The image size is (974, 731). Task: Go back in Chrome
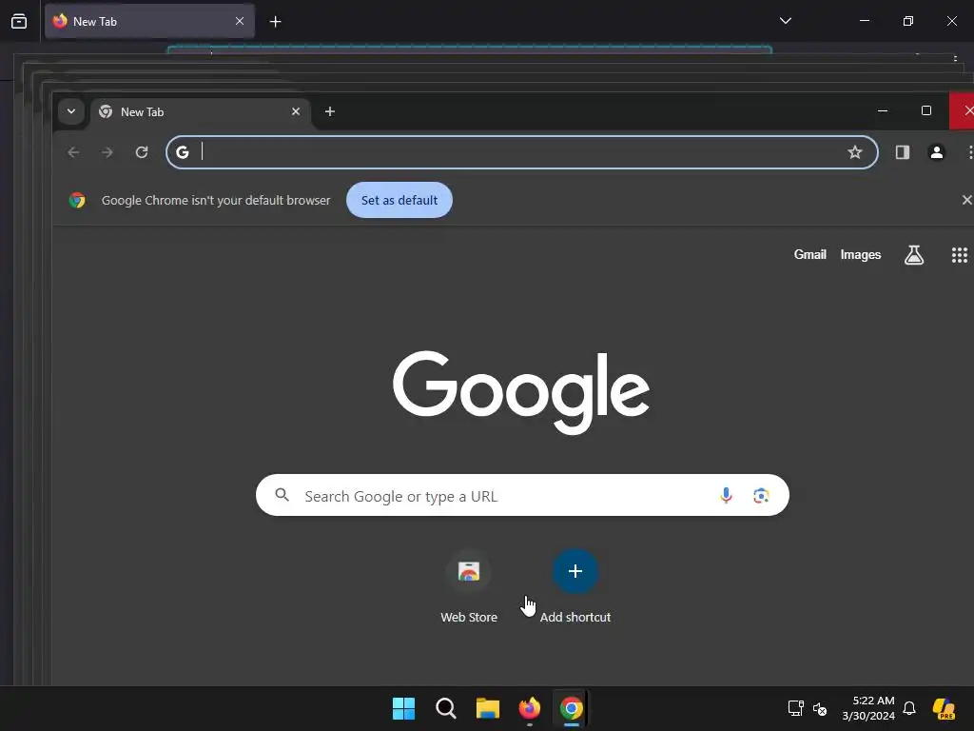click(73, 152)
